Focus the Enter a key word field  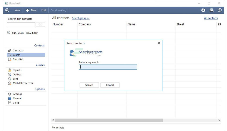[x=108, y=67]
